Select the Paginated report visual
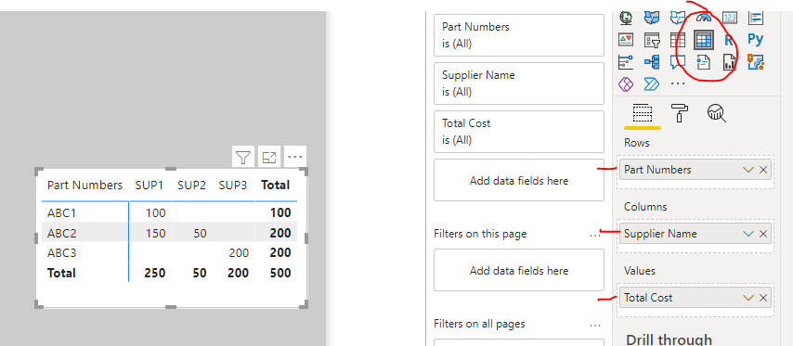The image size is (793, 346). [x=730, y=62]
